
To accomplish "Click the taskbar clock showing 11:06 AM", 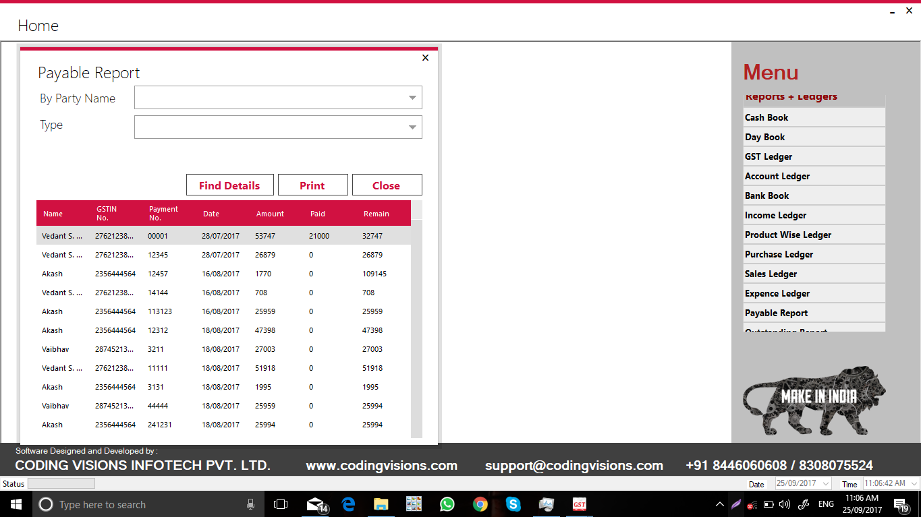I will coord(863,504).
